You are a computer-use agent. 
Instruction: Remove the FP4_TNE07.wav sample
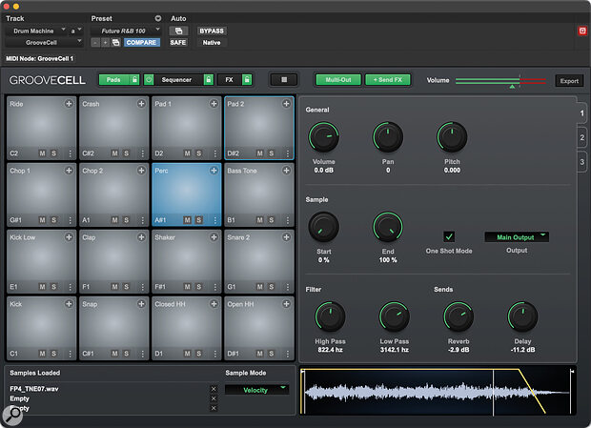[x=214, y=389]
